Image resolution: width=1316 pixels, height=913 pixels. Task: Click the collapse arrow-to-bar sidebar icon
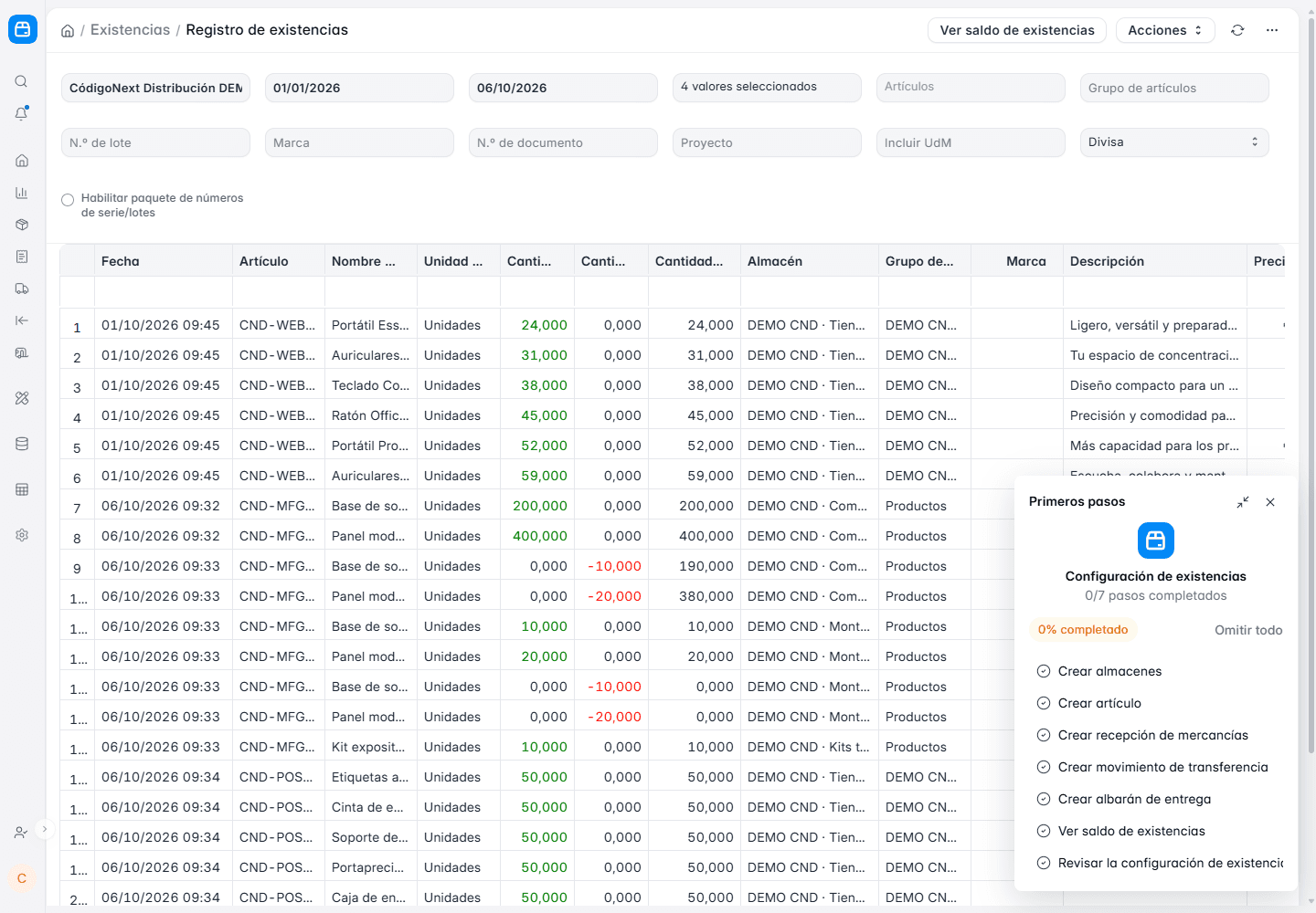(x=22, y=320)
